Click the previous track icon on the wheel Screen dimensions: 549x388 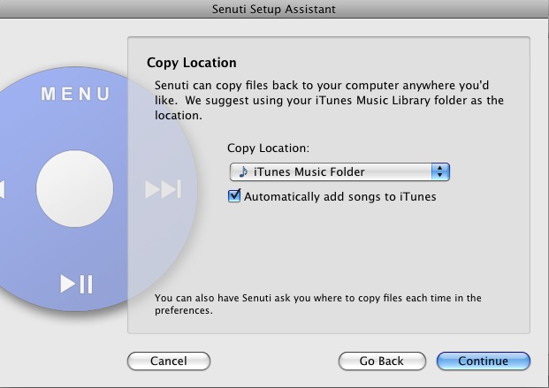point(3,189)
